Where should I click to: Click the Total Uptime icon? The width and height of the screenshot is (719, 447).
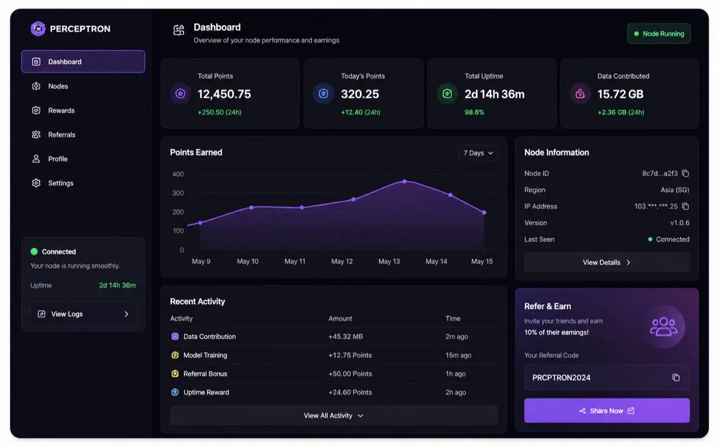(x=447, y=94)
